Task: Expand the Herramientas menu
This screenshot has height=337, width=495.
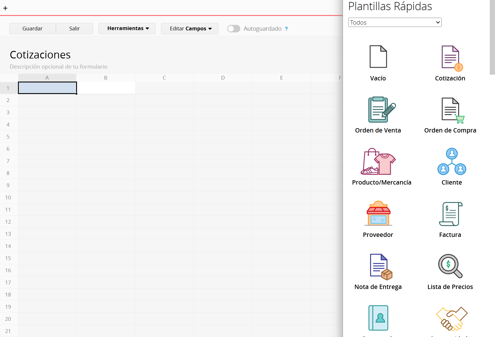Action: 127,28
